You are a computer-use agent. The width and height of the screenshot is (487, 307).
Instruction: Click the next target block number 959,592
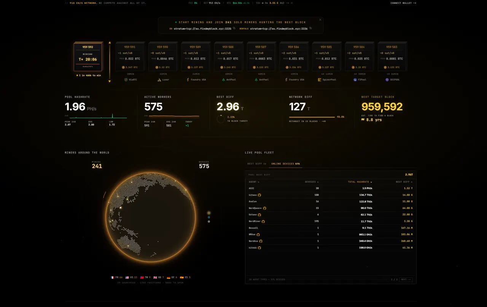382,107
